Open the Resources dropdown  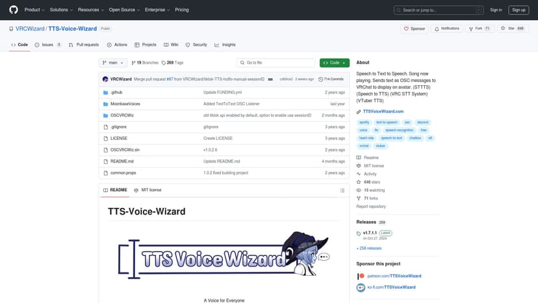coord(90,10)
